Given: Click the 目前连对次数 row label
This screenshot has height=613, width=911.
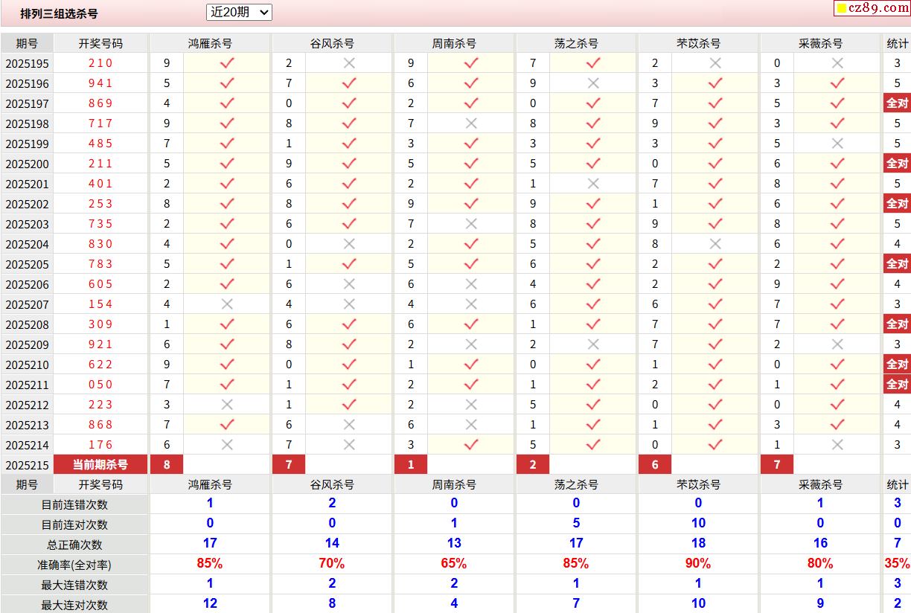Looking at the screenshot, I should (x=74, y=524).
